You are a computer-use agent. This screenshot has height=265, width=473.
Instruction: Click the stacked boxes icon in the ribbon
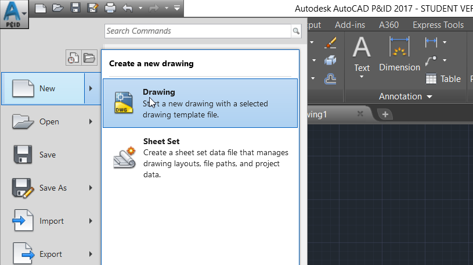click(x=330, y=60)
